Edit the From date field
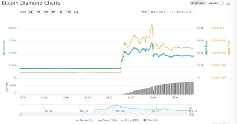237x124 pixels. tap(158, 12)
